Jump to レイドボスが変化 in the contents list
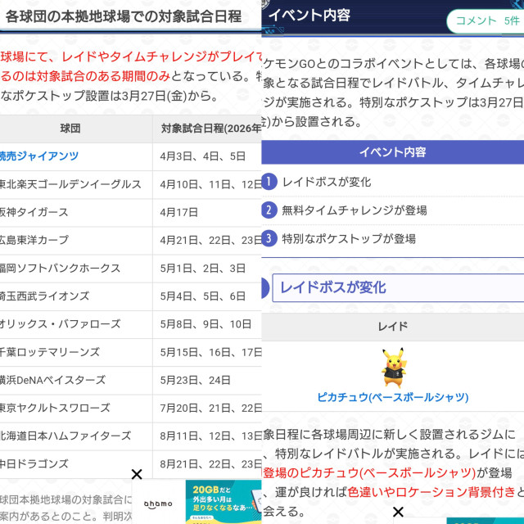Image resolution: width=524 pixels, height=524 pixels. 326,182
